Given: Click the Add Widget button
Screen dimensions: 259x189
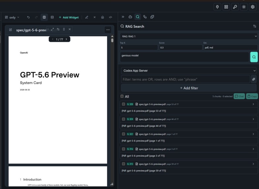Looking at the screenshot, I should point(69,17).
